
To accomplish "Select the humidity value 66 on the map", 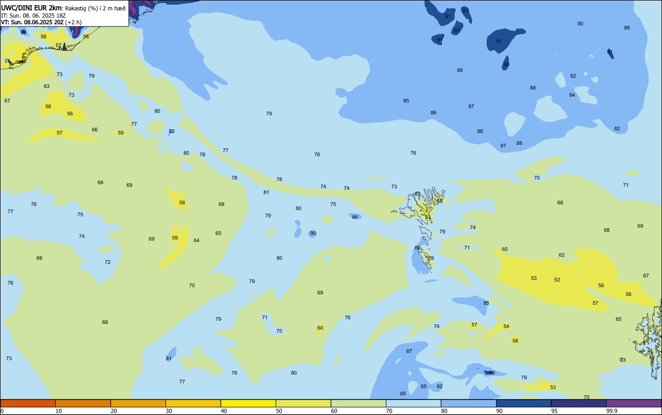I will pyautogui.click(x=95, y=130).
